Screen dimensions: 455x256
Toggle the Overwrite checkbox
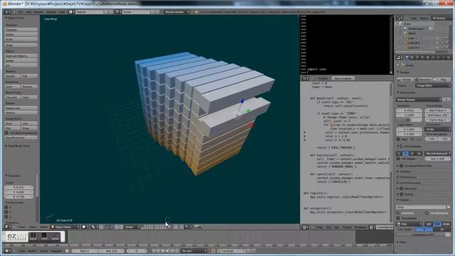point(398,213)
